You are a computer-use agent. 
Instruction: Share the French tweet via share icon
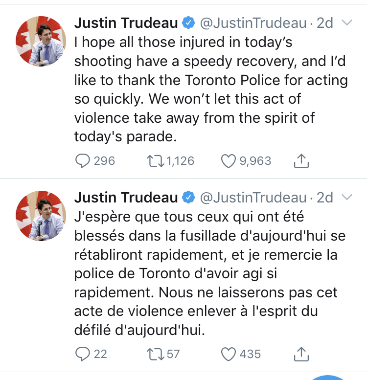(x=302, y=354)
